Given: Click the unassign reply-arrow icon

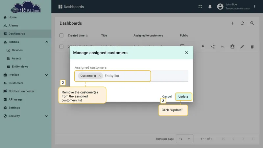Looking at the screenshot, I should (x=223, y=46).
